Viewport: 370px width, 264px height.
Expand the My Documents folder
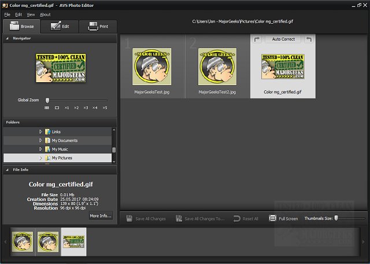click(x=40, y=141)
